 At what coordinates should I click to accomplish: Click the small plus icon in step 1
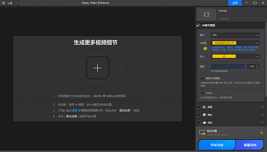pyautogui.click(x=104, y=96)
